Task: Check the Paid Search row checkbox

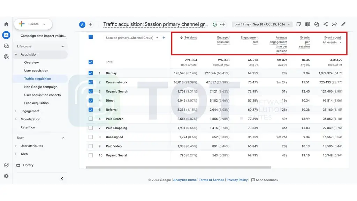Action: (x=91, y=119)
